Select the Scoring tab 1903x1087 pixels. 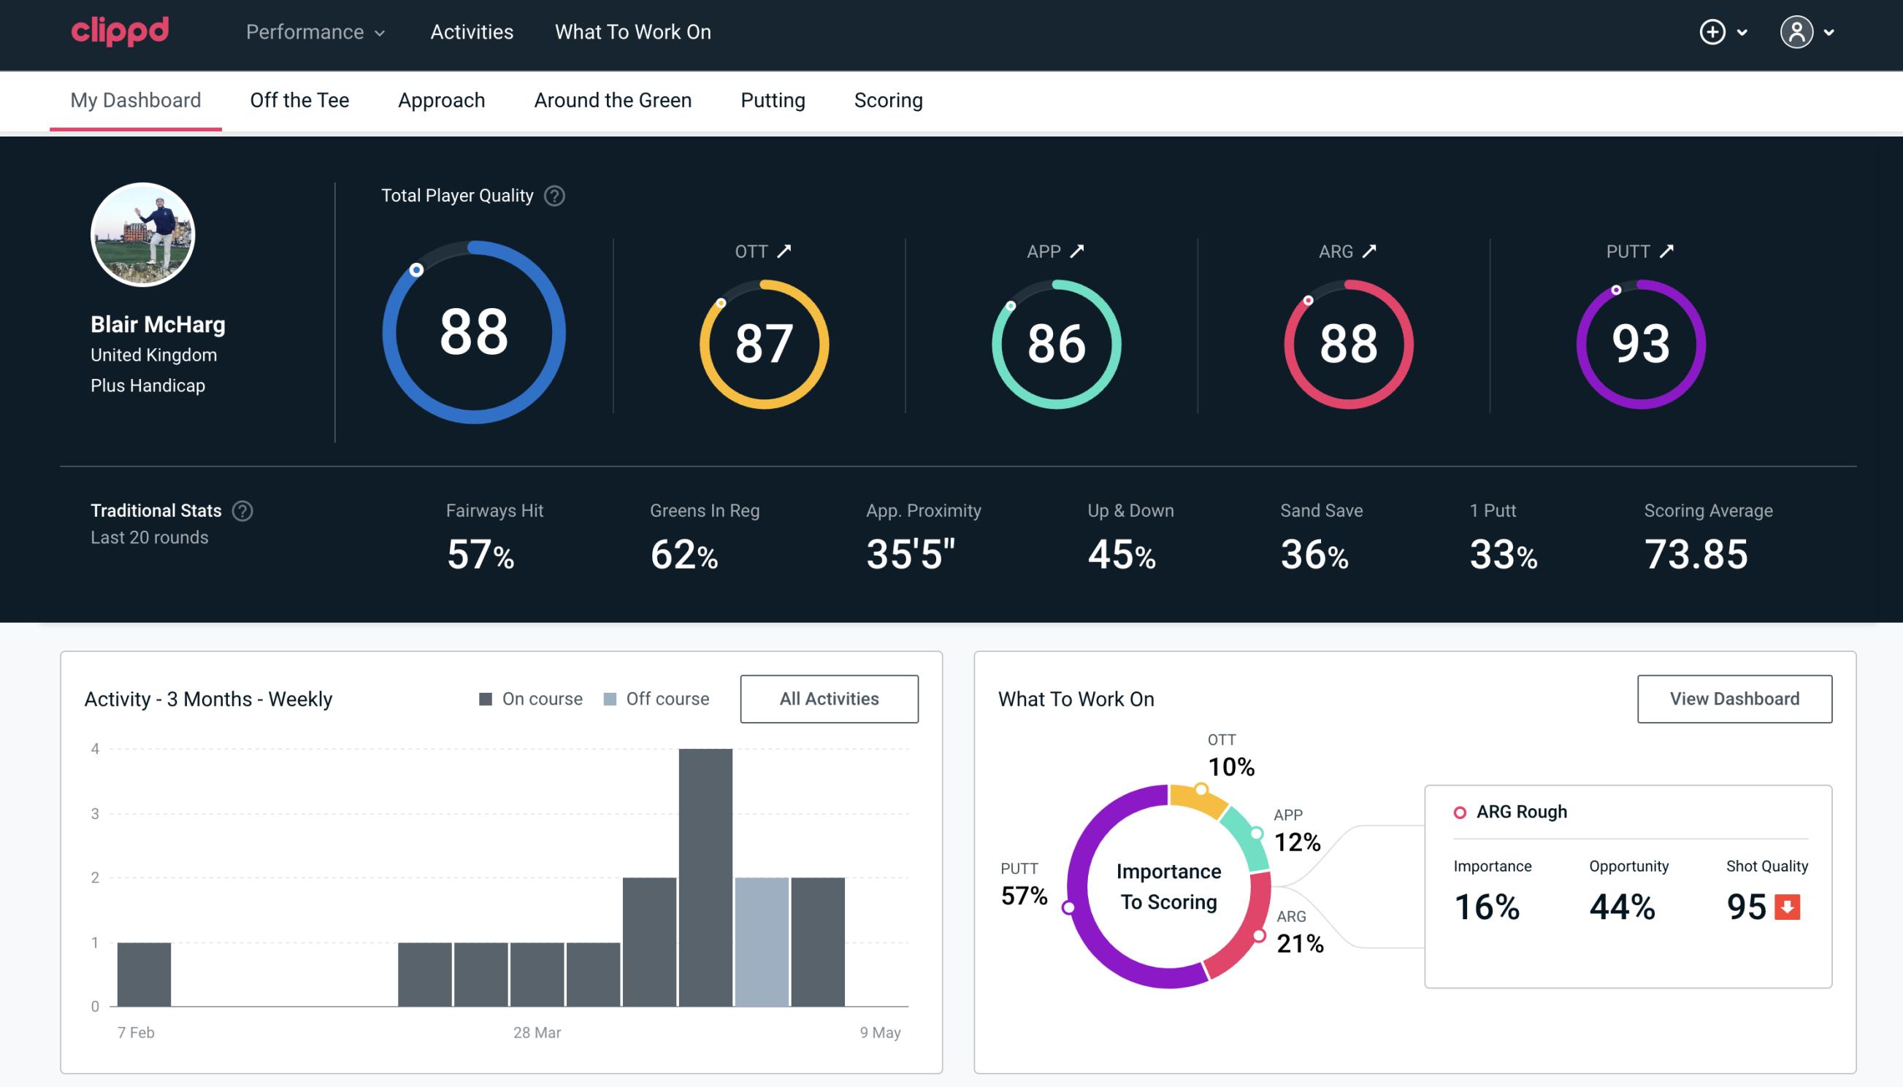click(x=889, y=99)
